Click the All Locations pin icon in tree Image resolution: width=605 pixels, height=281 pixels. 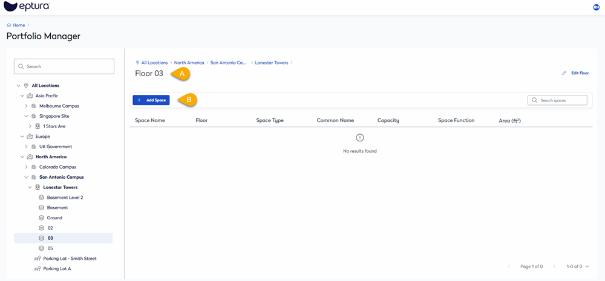coord(26,86)
